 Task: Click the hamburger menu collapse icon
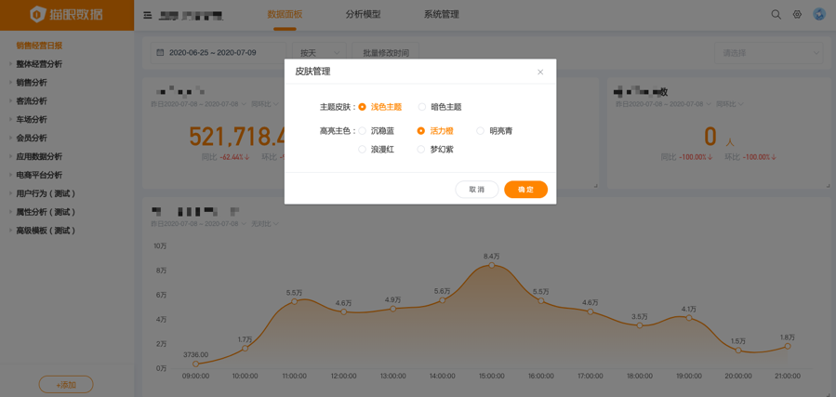pos(147,15)
